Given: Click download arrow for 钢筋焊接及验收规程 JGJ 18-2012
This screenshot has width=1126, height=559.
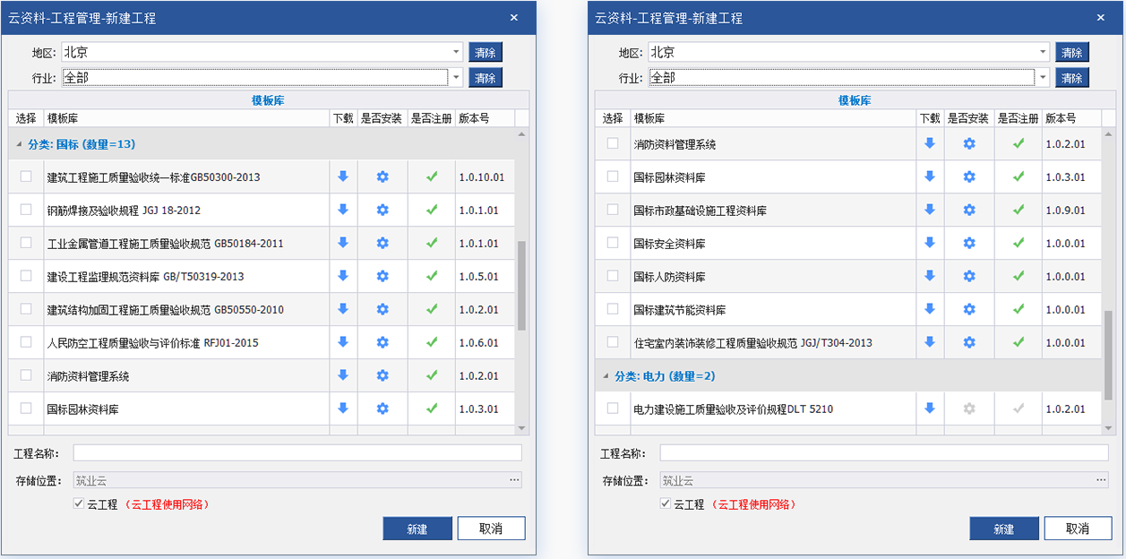Looking at the screenshot, I should point(342,210).
